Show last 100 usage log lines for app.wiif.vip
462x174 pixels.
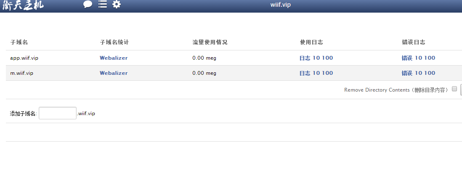coord(327,58)
